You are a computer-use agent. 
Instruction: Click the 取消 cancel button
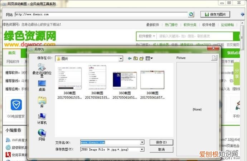click(161, 149)
